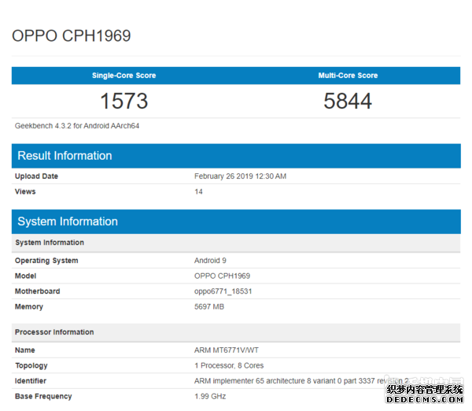Click the Base Frequency label

pyautogui.click(x=43, y=396)
